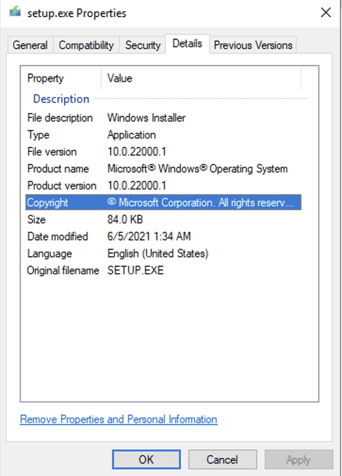Image resolution: width=342 pixels, height=476 pixels.
Task: Select the File description row
Action: 60,118
